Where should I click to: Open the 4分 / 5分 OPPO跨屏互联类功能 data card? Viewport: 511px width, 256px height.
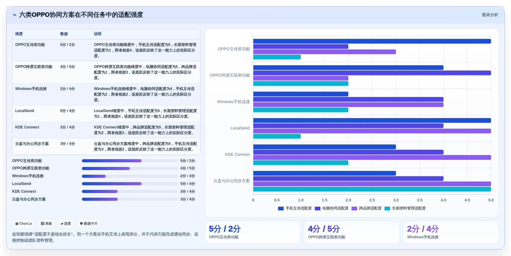352,232
